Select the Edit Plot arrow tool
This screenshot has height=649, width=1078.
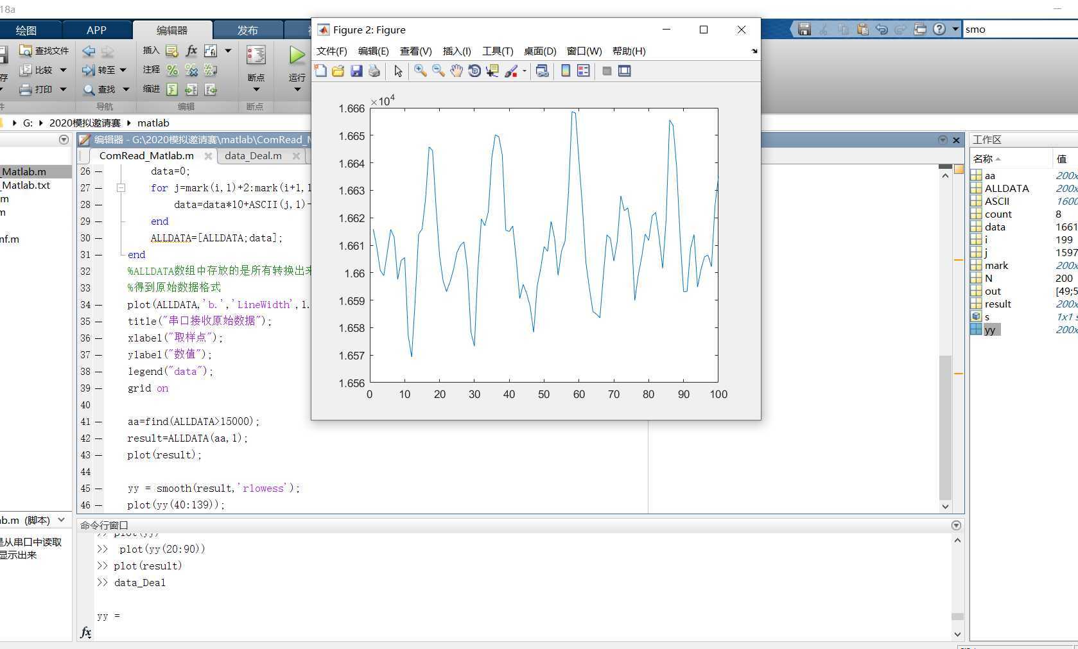click(x=398, y=71)
